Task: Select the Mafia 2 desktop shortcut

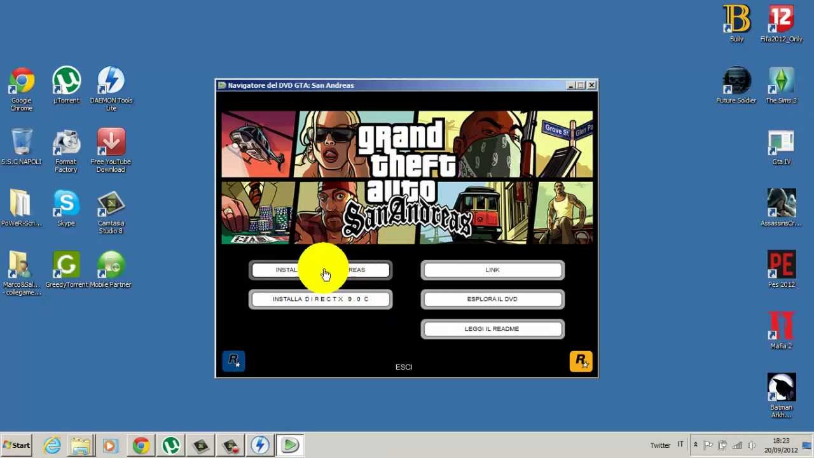Action: pos(782,331)
